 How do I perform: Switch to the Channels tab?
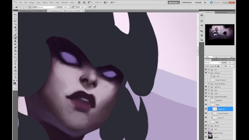point(216,60)
